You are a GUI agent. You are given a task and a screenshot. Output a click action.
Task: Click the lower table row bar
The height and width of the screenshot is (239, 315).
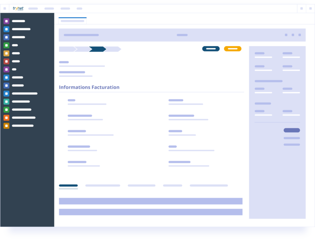151,212
